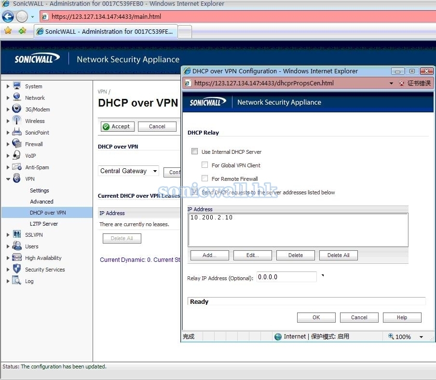
Task: Click the zoom magnifier icon in popup status bar
Action: (x=391, y=336)
